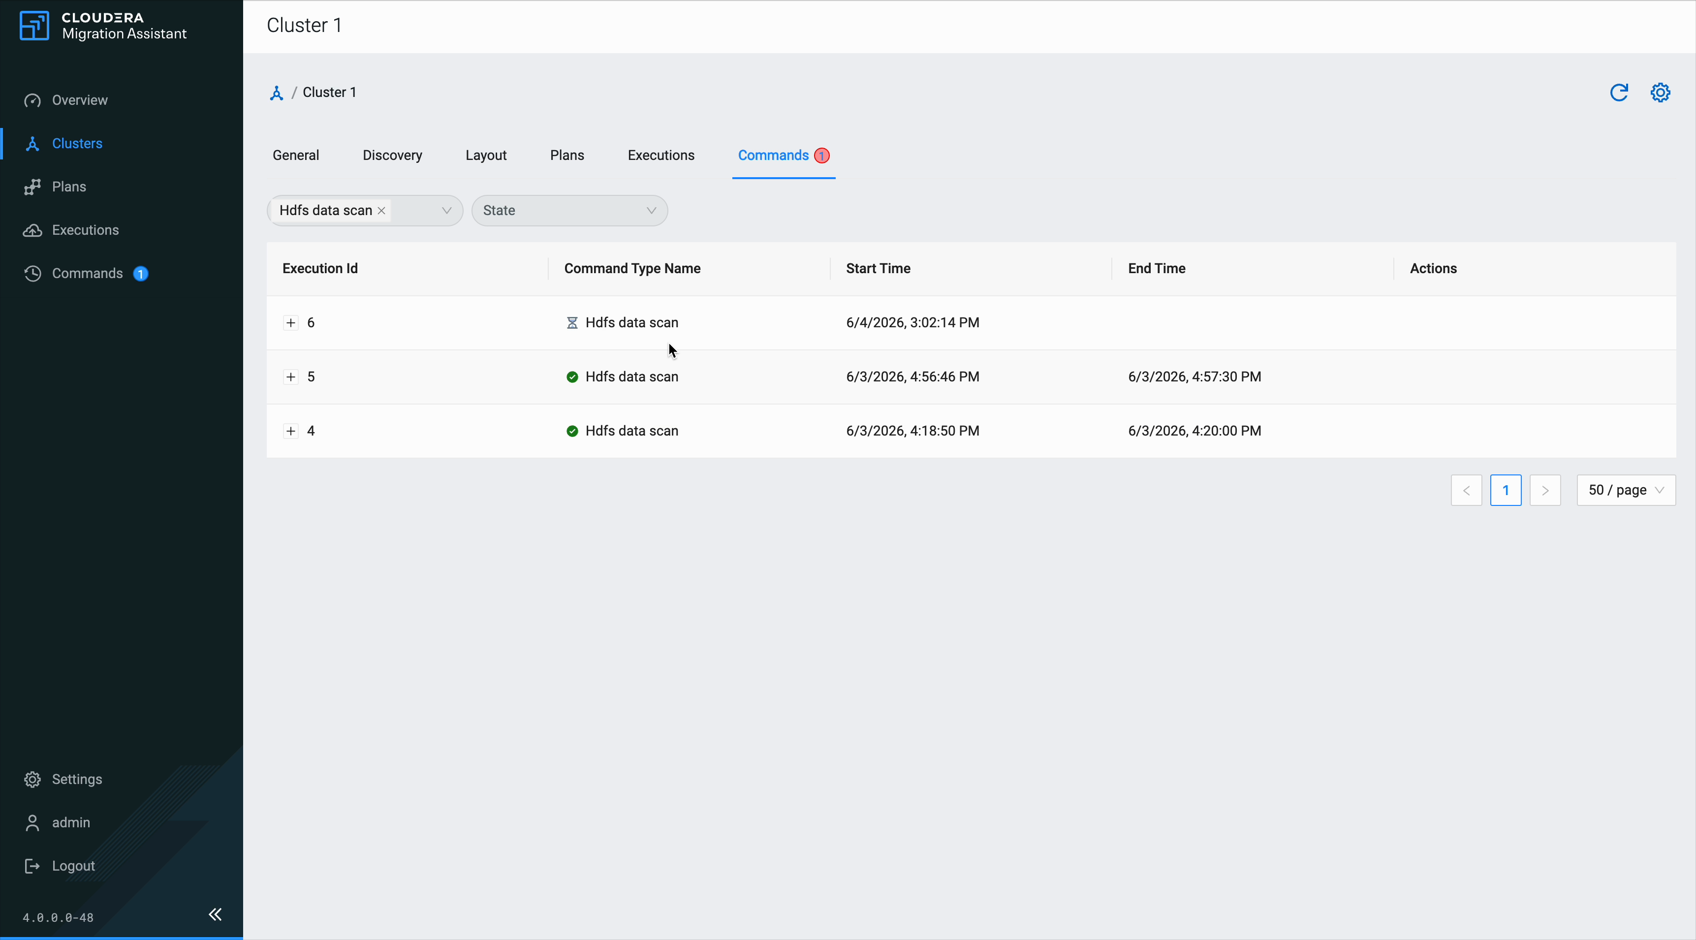Screen dimensions: 1696x940
Task: Go to next page of results
Action: pos(1545,490)
